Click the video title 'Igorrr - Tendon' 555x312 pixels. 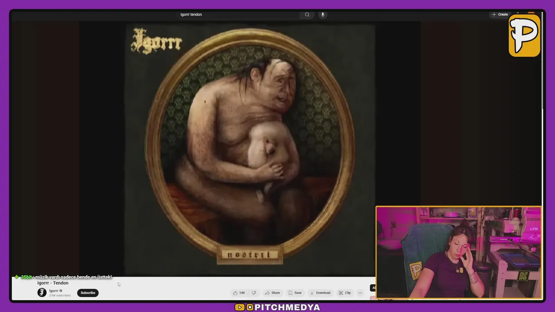pyautogui.click(x=53, y=283)
